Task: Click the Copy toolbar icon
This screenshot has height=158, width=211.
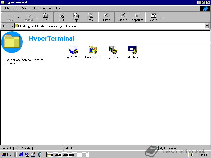Action: click(76, 15)
